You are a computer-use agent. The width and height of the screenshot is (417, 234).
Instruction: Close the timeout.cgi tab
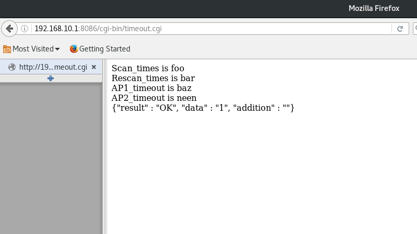coord(94,67)
